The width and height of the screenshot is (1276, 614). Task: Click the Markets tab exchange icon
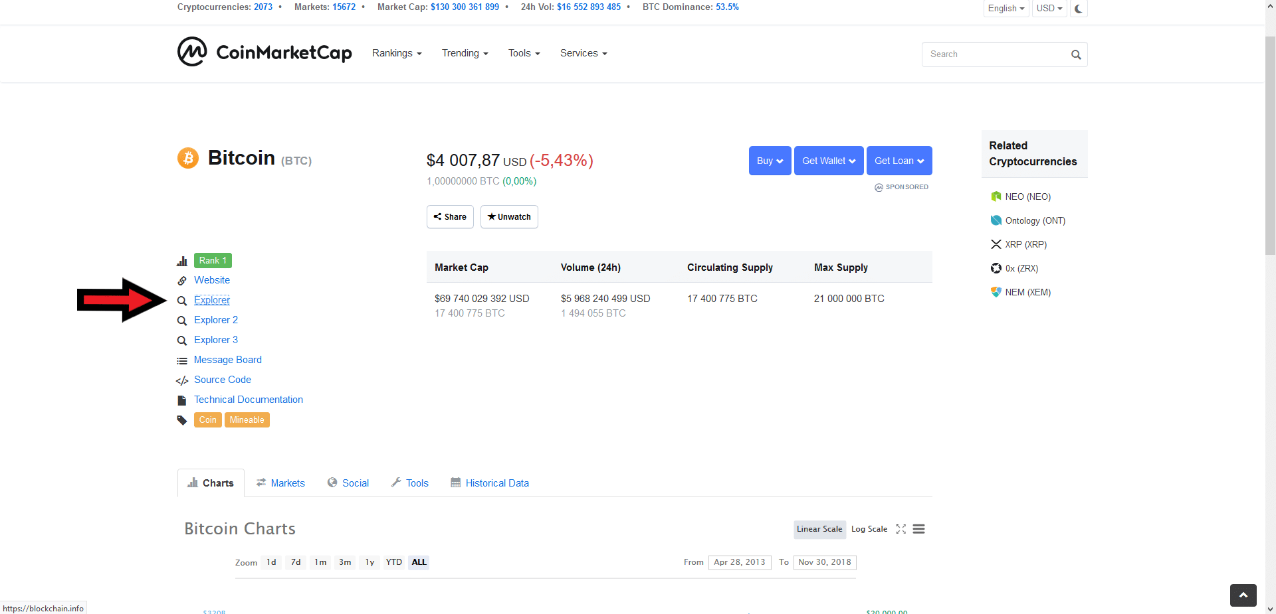click(261, 483)
